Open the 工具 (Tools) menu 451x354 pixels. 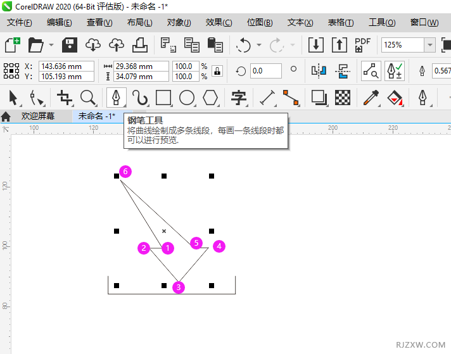pyautogui.click(x=382, y=22)
